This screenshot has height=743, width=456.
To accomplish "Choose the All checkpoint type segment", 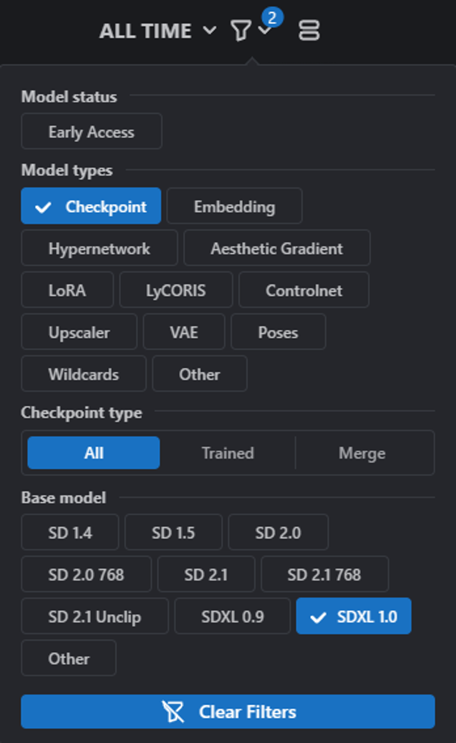I will [x=93, y=453].
